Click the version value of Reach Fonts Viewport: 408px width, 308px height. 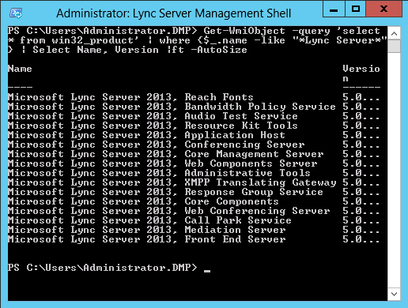pos(361,97)
